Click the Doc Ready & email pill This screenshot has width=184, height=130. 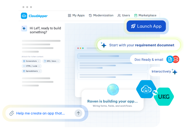click(149, 60)
